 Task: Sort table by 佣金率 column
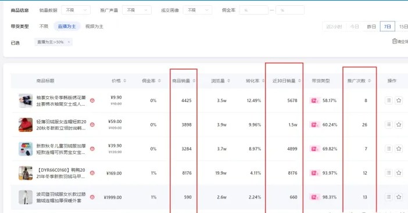159,81
